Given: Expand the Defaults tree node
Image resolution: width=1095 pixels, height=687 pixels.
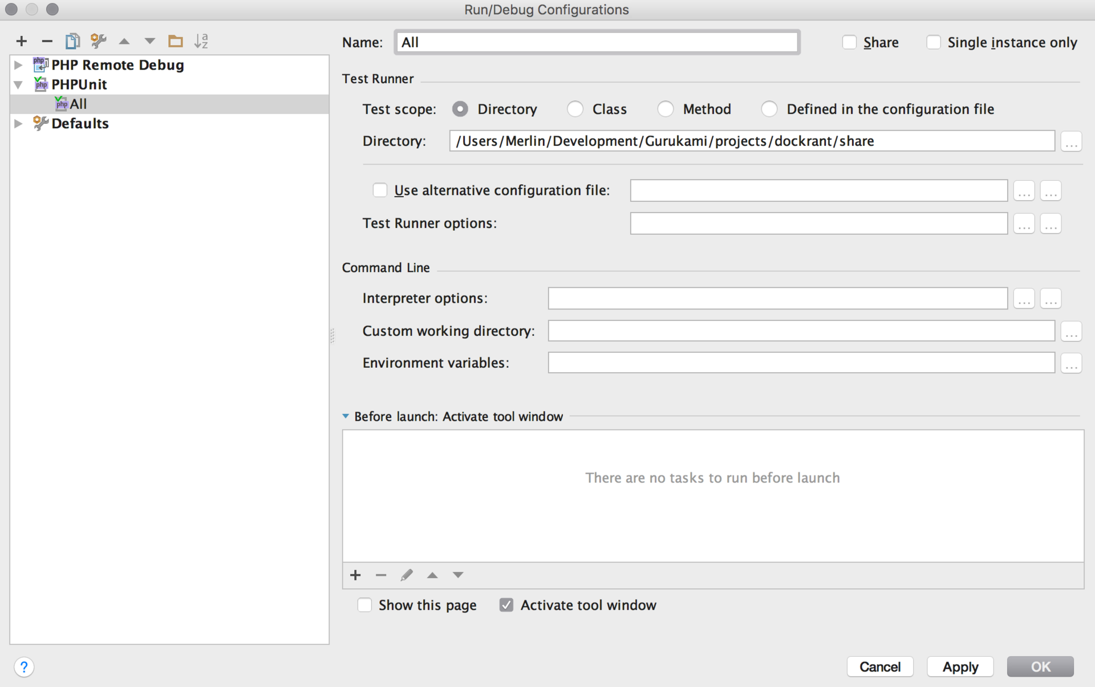Looking at the screenshot, I should point(18,123).
